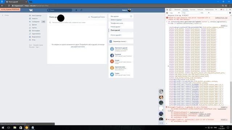Open the profile menu next to avatar
Image resolution: width=232 pixels, height=130 pixels.
(x=127, y=10)
